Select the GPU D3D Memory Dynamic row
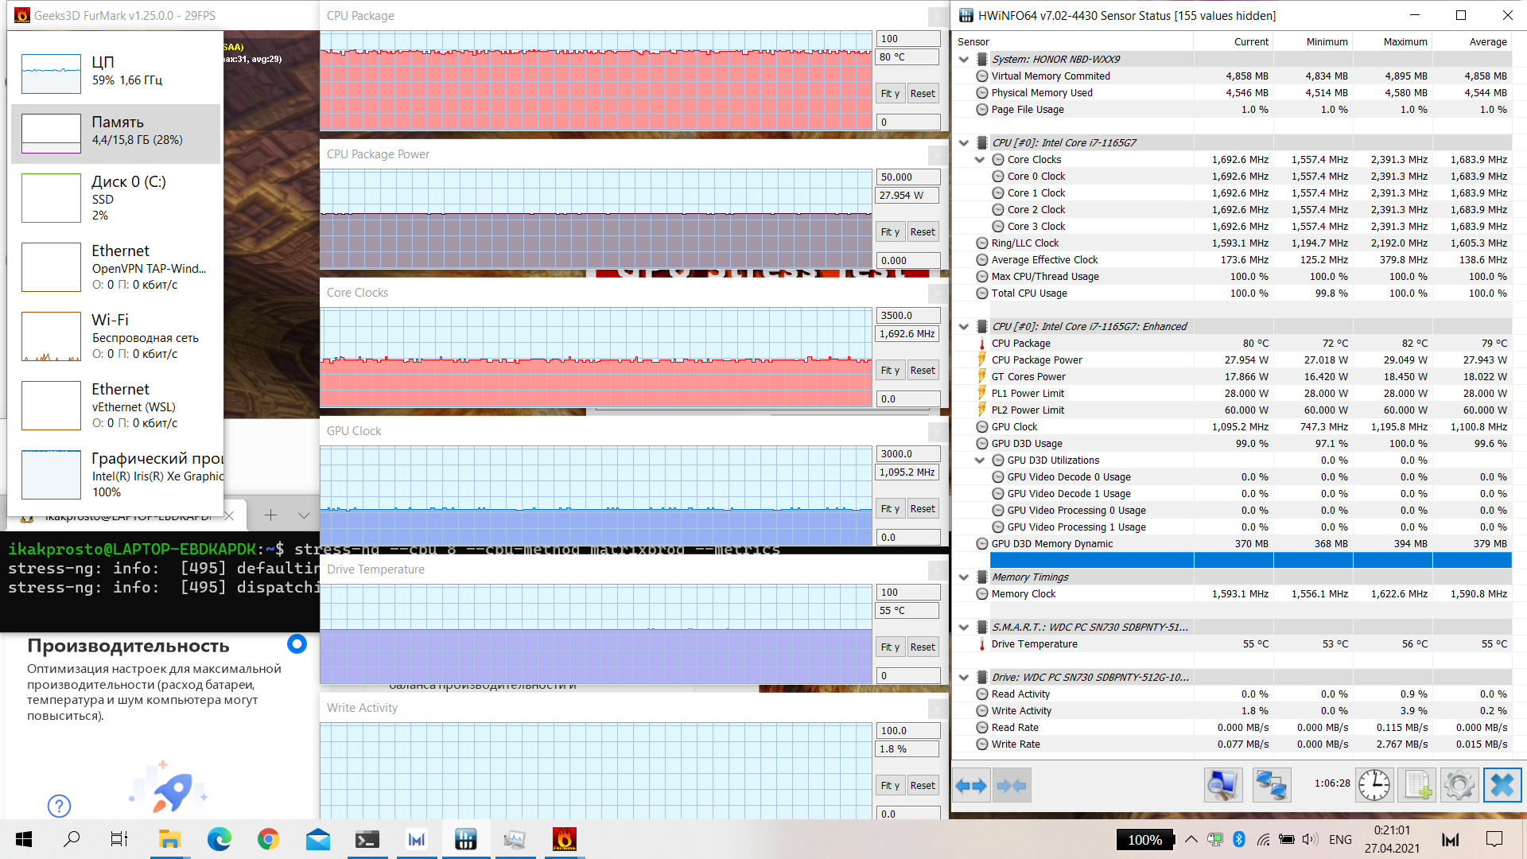Screen dimensions: 1527x859 coord(1233,544)
